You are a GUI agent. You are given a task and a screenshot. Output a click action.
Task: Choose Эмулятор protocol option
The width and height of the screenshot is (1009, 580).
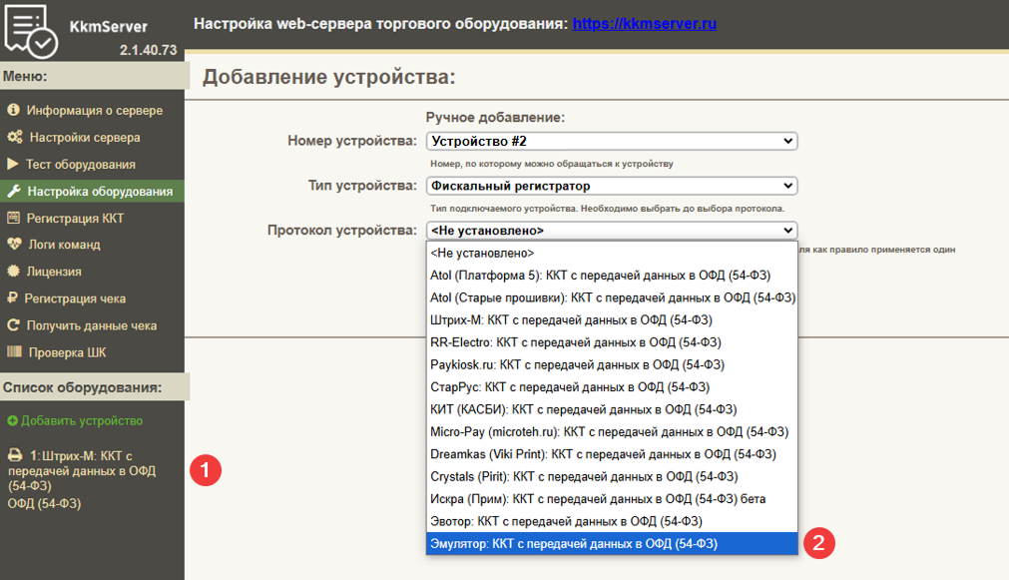(x=612, y=544)
